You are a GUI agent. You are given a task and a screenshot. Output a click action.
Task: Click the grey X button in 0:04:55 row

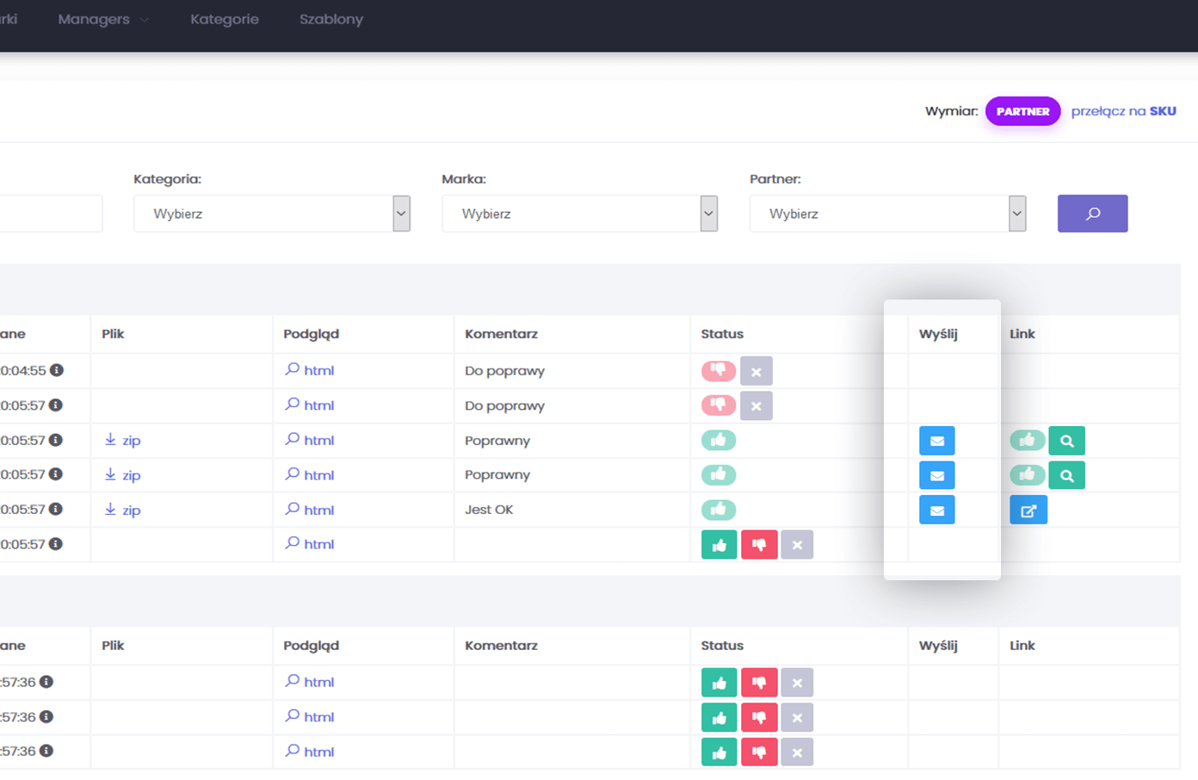(x=756, y=371)
